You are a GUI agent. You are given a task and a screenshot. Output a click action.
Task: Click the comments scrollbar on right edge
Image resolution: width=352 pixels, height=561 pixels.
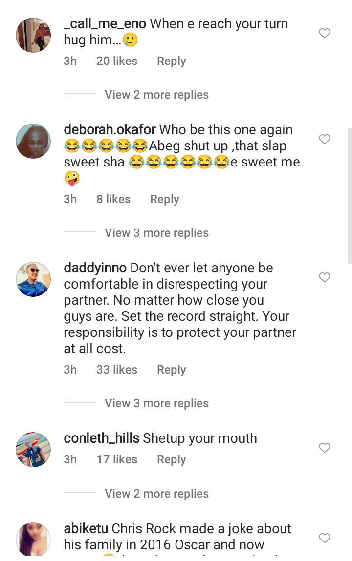(x=350, y=195)
